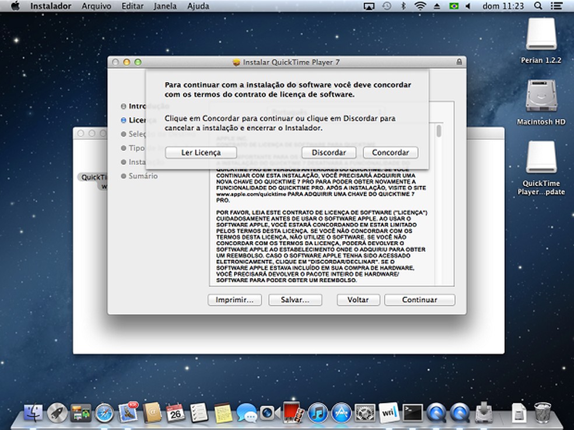
Task: Toggle Wi-Fi via the menu bar icon
Action: [419, 6]
